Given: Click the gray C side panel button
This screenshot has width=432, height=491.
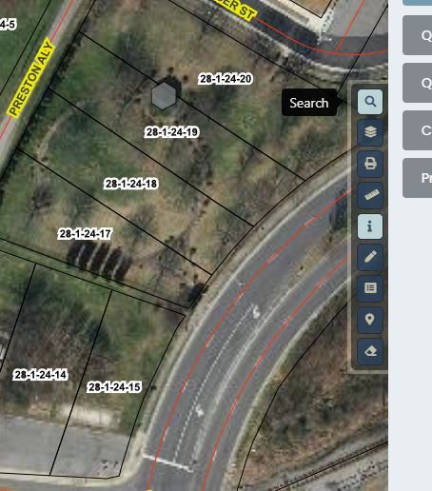Looking at the screenshot, I should pos(417,130).
